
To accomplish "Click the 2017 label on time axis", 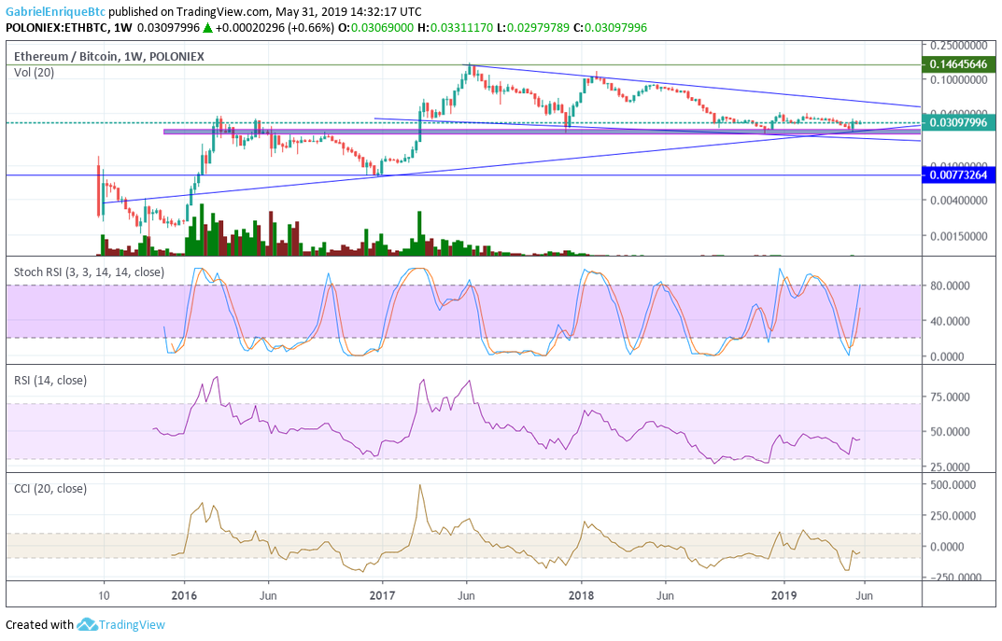I will (382, 595).
